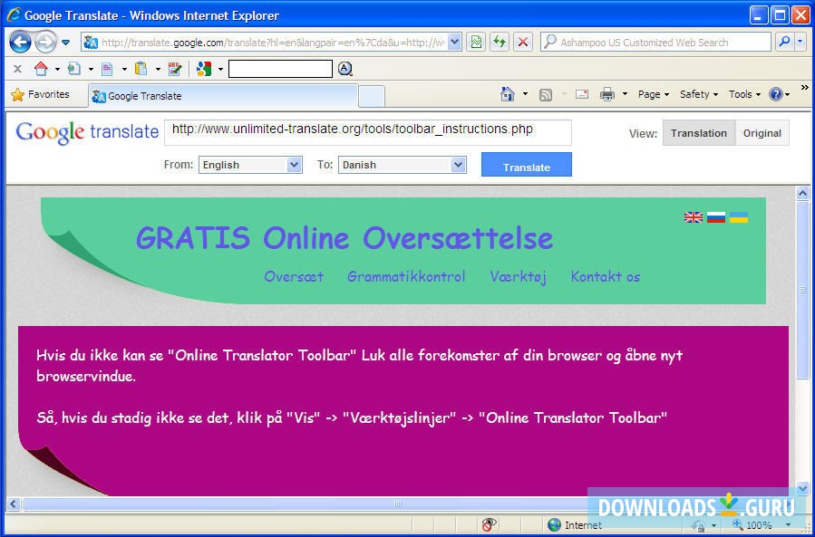815x537 pixels.
Task: Click the blue Help question mark icon
Action: 775,94
